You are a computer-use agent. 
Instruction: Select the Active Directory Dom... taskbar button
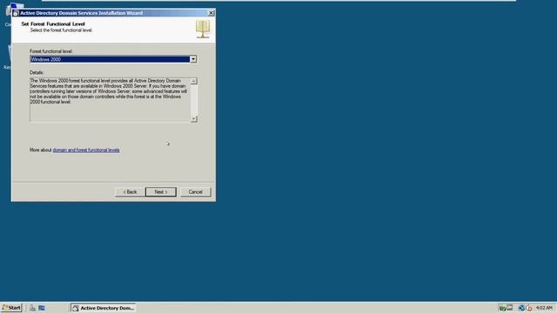coord(104,308)
